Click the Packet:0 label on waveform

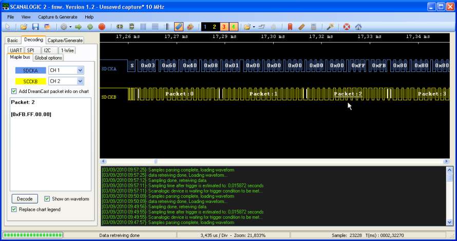click(x=180, y=94)
